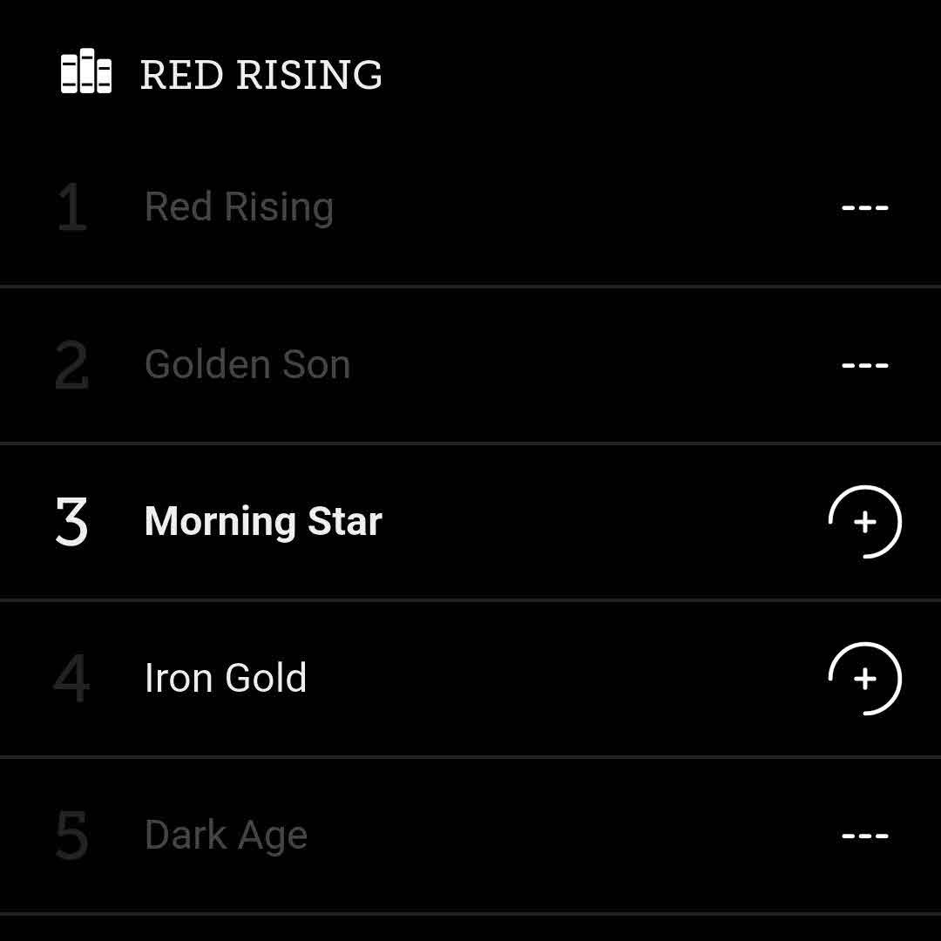Tap the plus circle beside Iron Gold
Viewport: 941px width, 941px height.
[x=864, y=679]
